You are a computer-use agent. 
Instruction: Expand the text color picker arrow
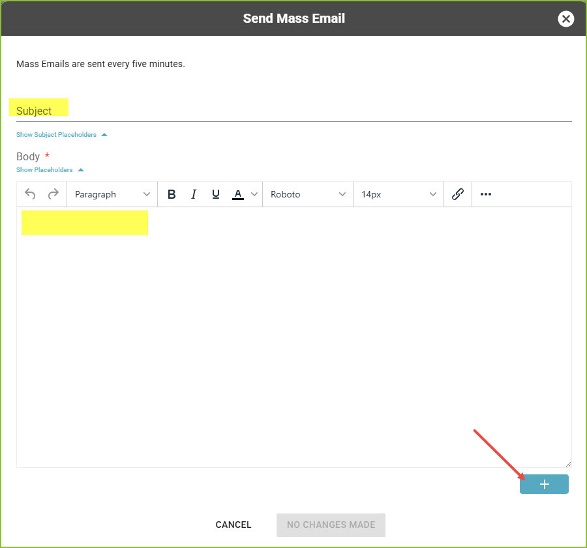point(254,194)
